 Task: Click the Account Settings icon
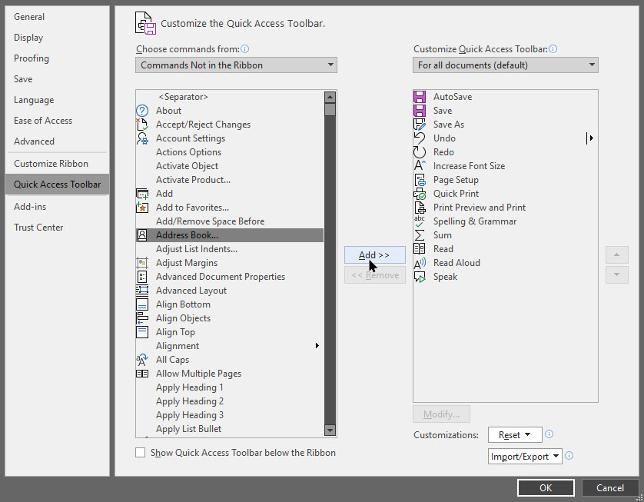(142, 138)
